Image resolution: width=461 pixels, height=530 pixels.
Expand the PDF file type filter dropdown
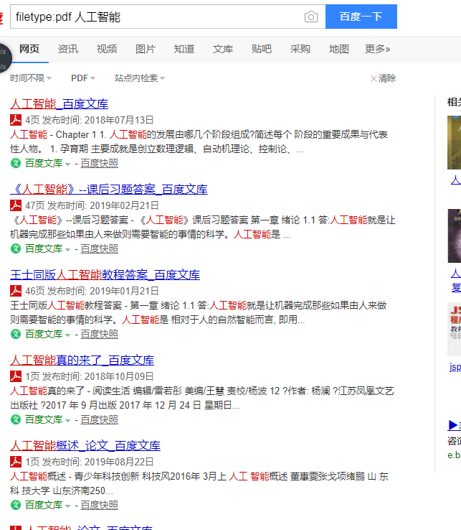pos(83,78)
